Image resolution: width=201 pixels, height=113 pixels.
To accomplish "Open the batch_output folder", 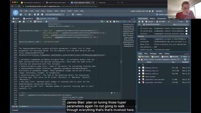I will pos(150,77).
